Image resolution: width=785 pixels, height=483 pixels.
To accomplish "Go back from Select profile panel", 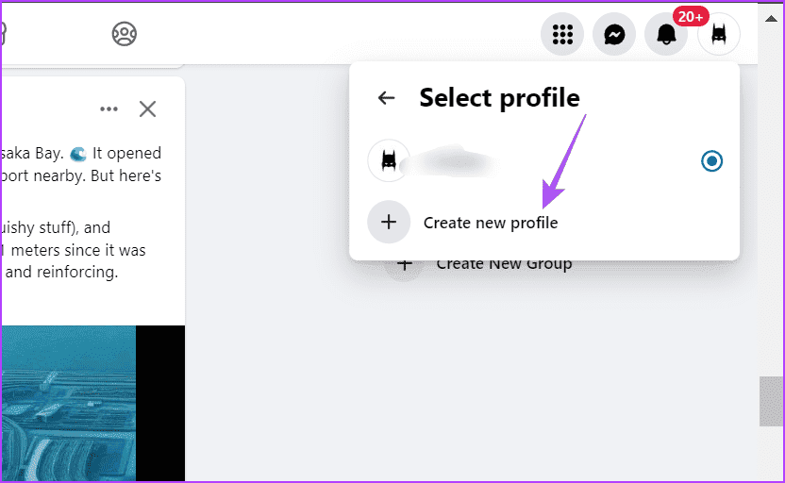I will tap(386, 97).
